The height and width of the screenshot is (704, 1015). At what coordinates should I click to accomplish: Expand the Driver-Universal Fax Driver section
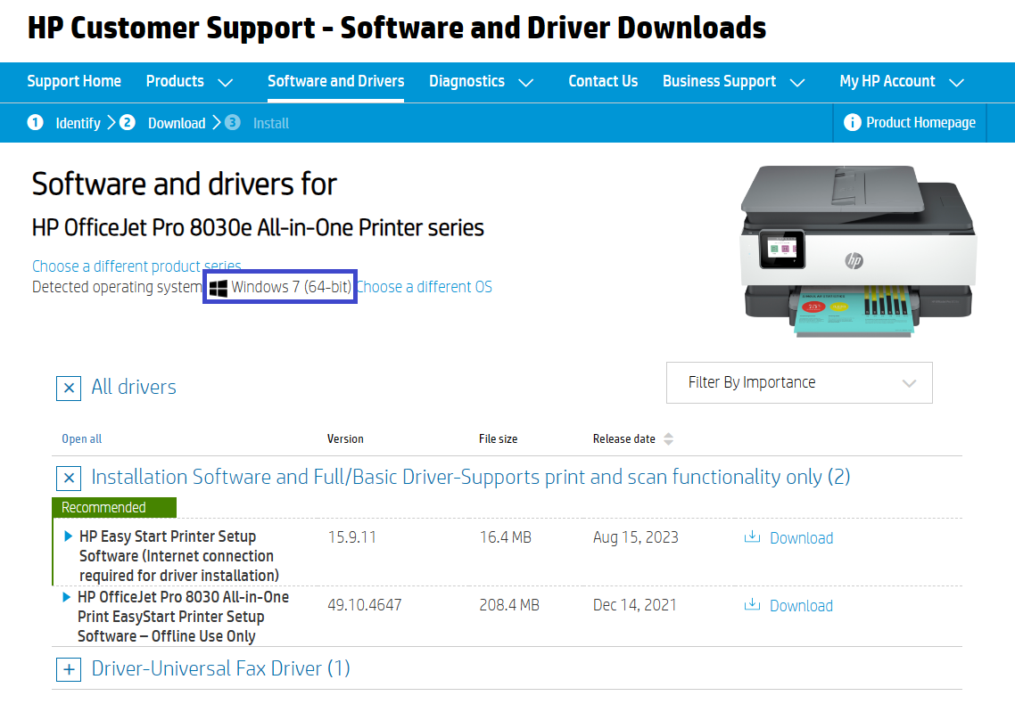(x=69, y=669)
